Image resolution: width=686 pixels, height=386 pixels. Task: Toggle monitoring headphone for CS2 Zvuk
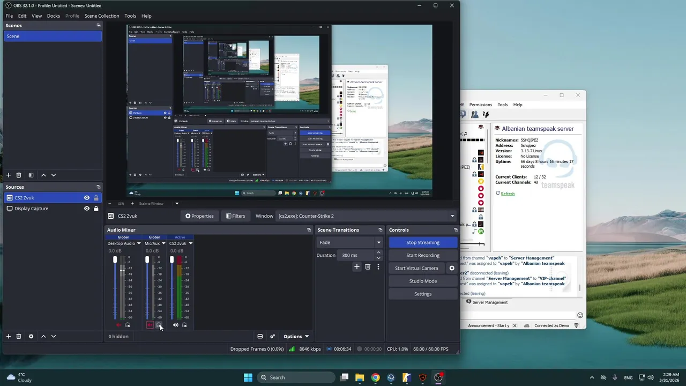click(x=184, y=325)
